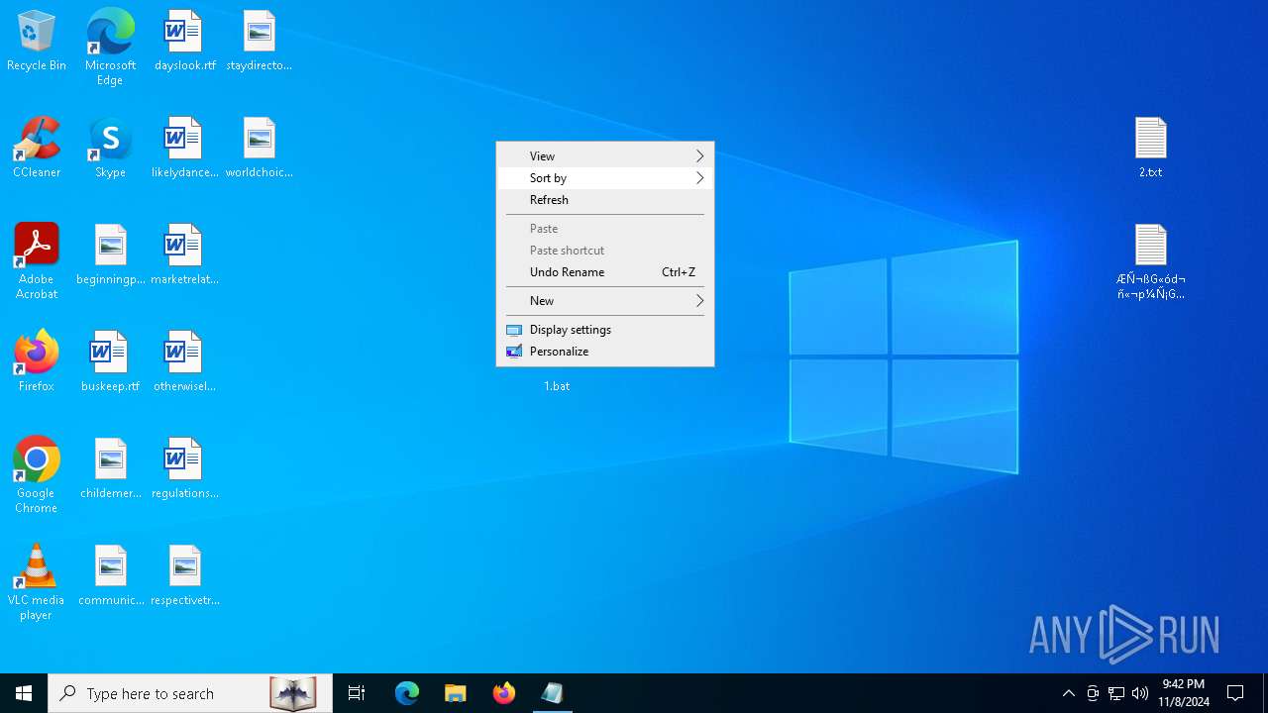Launch Firefox from the taskbar
The width and height of the screenshot is (1268, 713).
(x=503, y=693)
